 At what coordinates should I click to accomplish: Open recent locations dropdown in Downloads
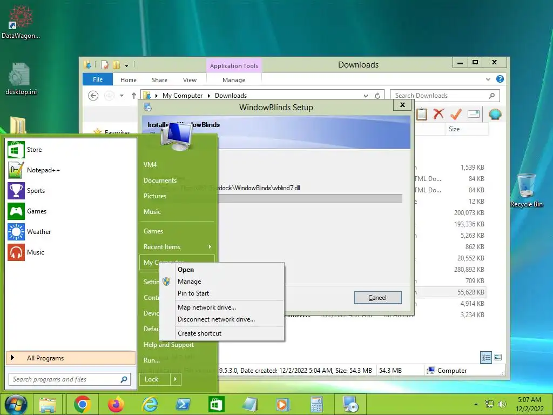coord(122,96)
